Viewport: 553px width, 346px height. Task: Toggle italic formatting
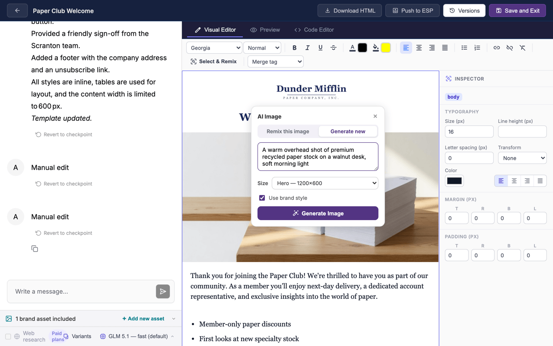(x=308, y=48)
